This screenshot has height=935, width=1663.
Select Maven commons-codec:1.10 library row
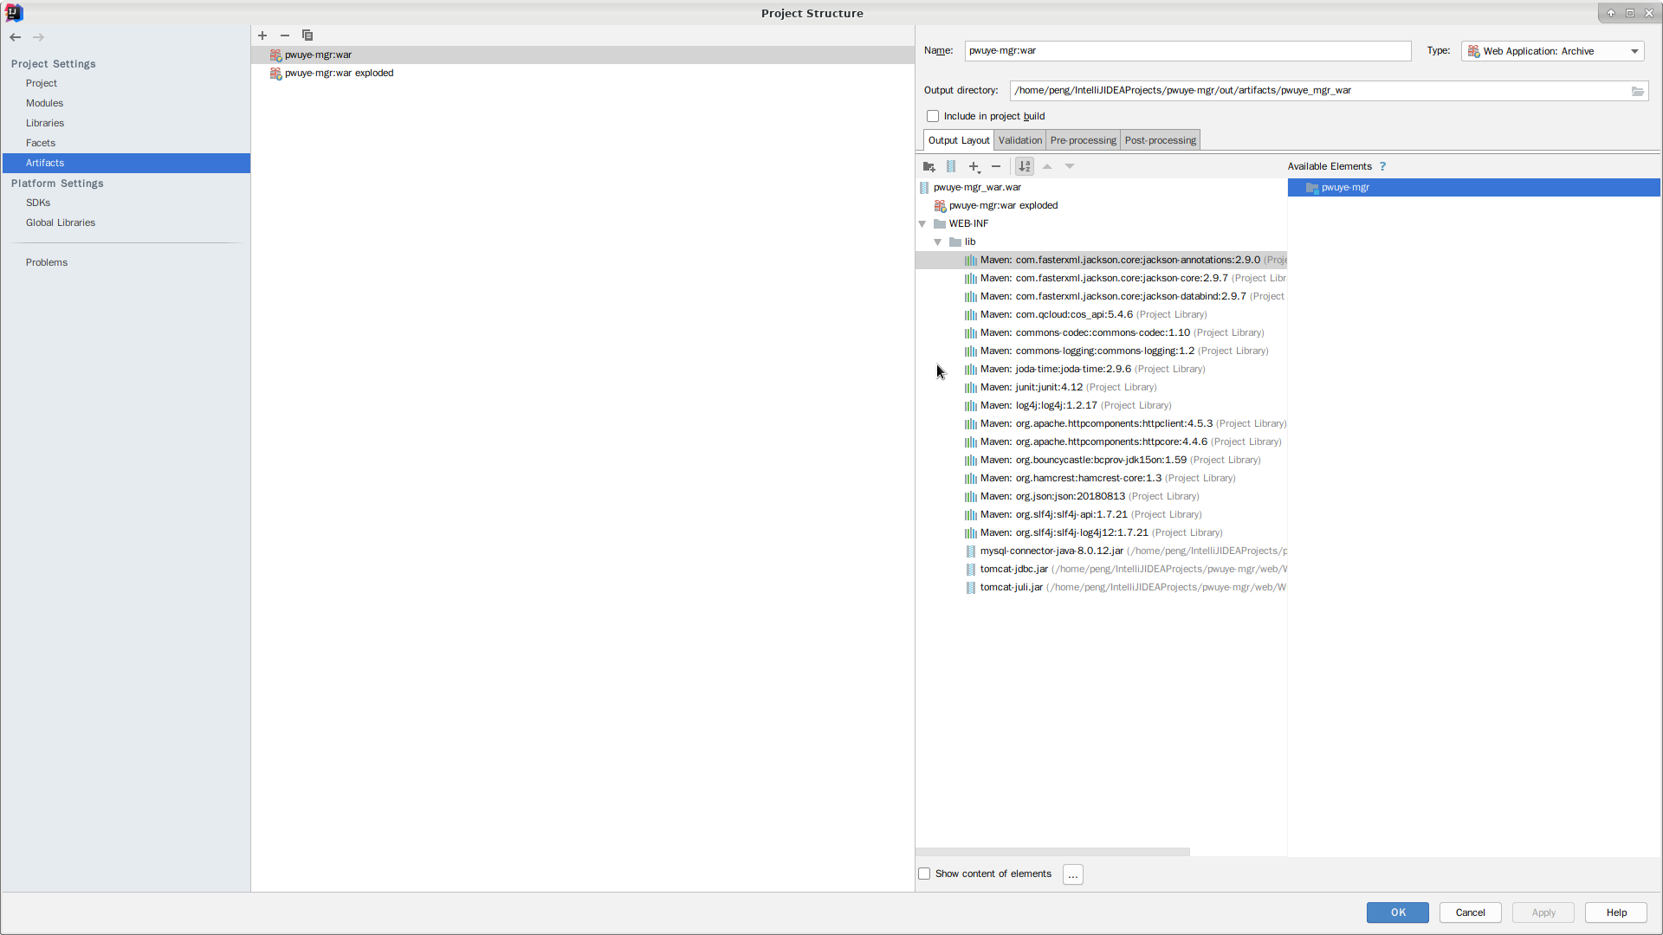point(1101,332)
